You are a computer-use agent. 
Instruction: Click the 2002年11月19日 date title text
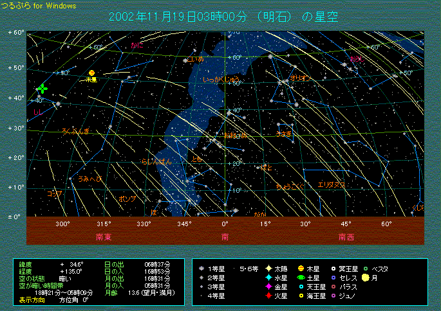(x=152, y=17)
